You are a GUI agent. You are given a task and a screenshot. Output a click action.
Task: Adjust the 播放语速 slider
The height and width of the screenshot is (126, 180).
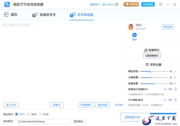pos(154,71)
